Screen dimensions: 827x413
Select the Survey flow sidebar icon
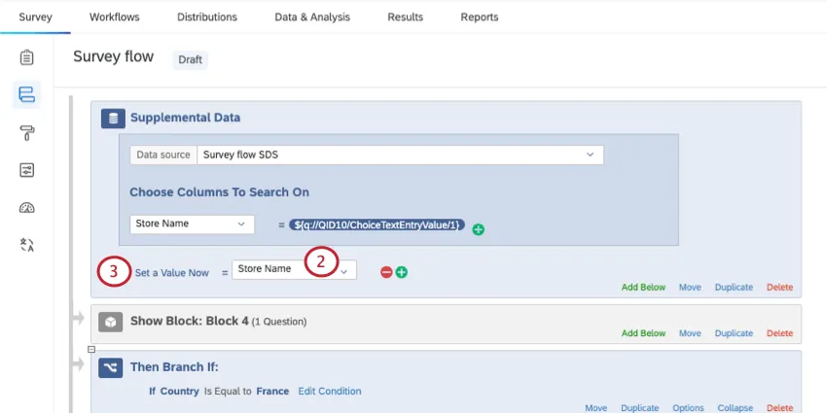point(26,94)
